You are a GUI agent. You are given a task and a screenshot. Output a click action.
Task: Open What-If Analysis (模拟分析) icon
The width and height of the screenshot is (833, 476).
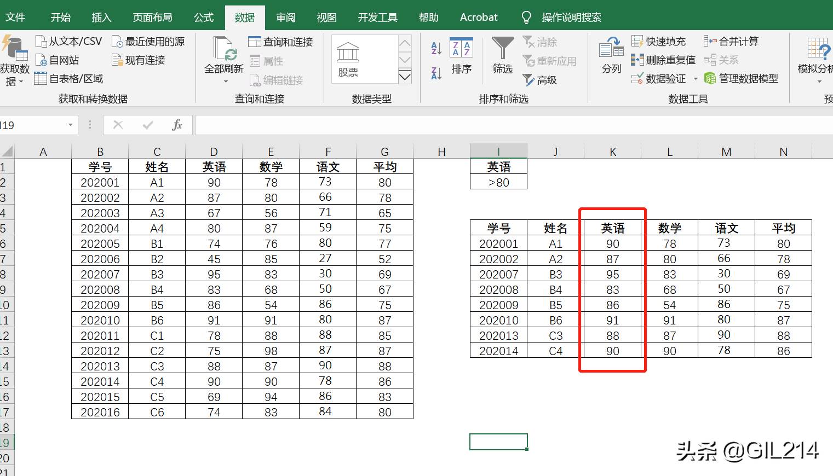(819, 48)
